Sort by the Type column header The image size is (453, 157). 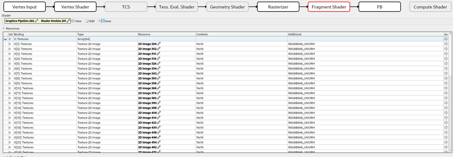(107, 34)
